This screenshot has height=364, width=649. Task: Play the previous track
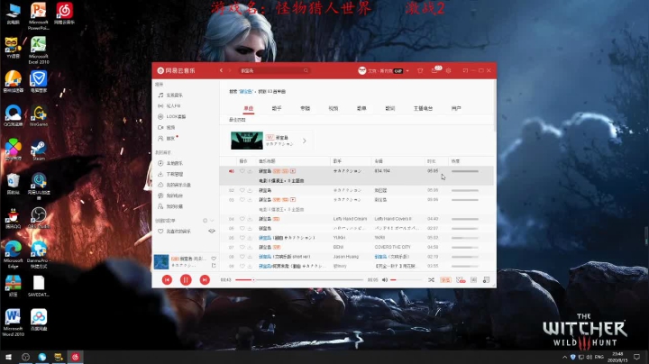pyautogui.click(x=168, y=280)
